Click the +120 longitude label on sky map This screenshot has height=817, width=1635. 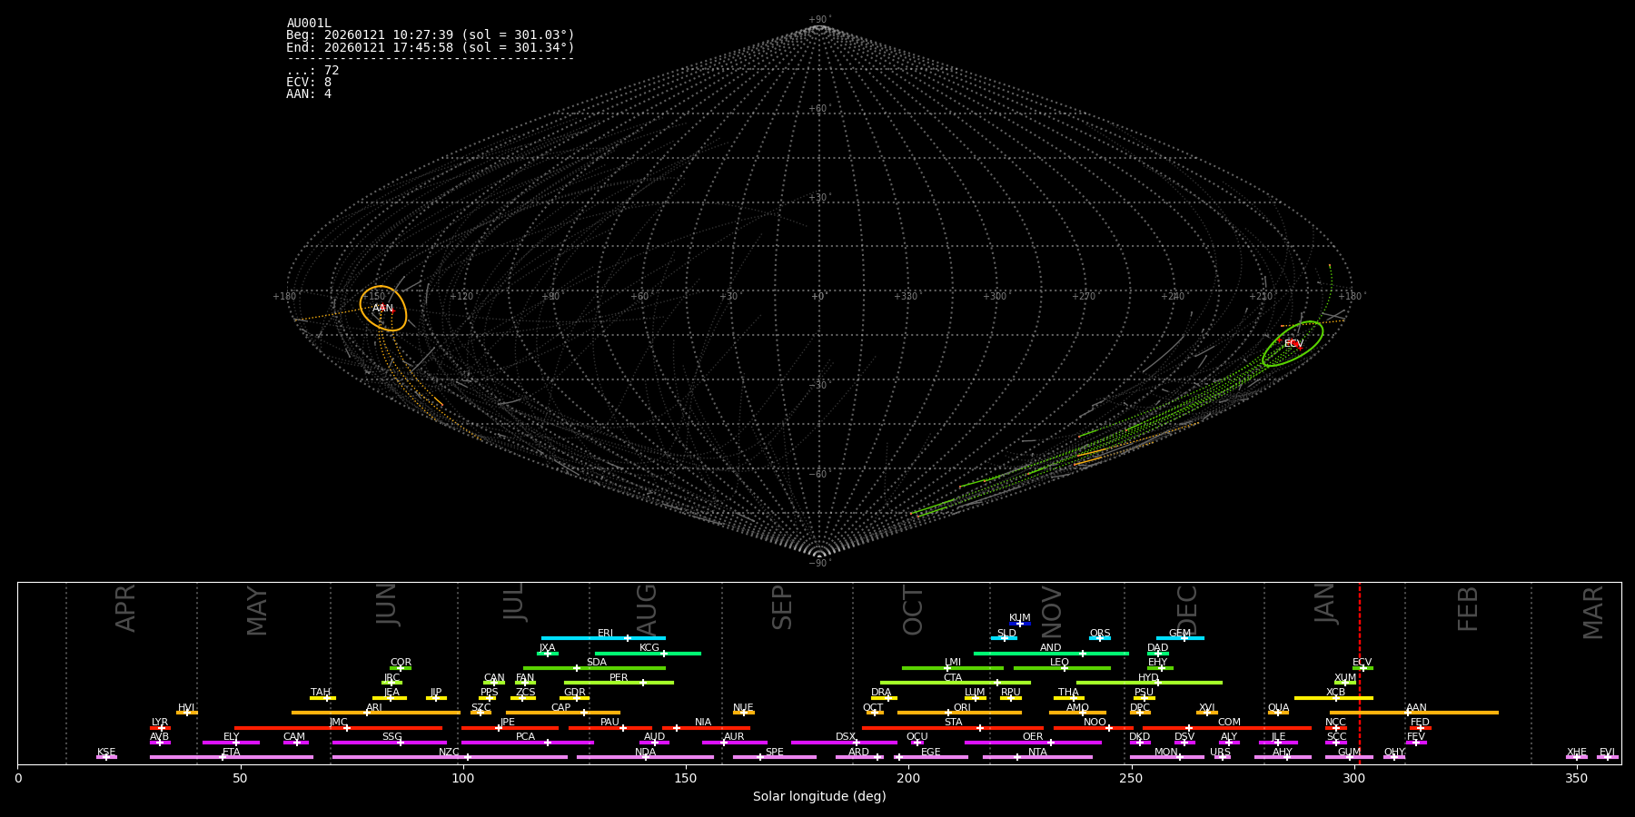[461, 296]
